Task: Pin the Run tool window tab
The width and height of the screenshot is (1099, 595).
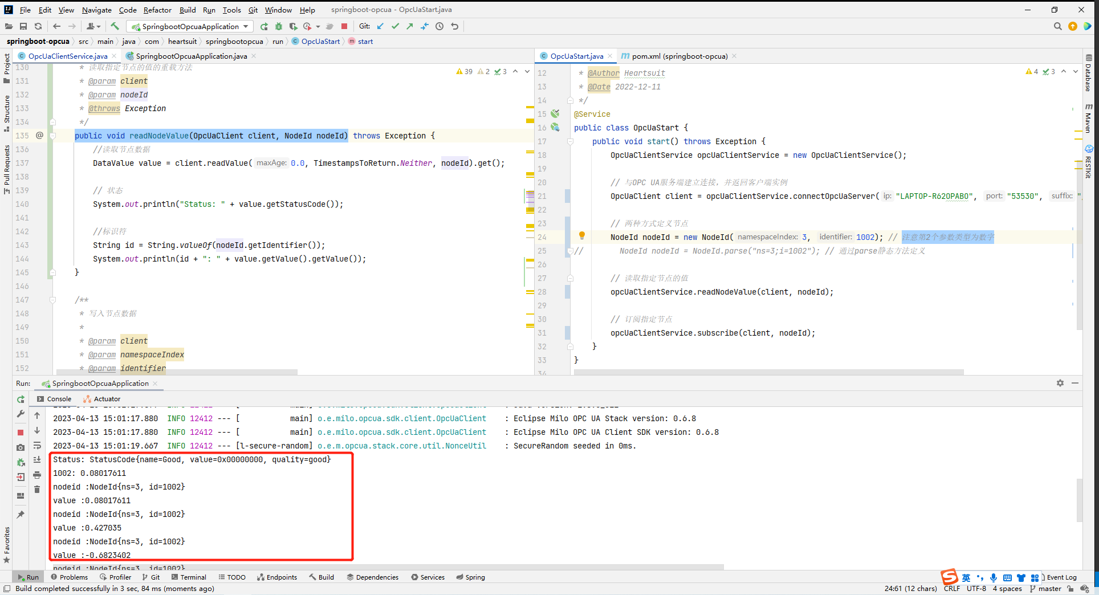Action: coord(21,514)
